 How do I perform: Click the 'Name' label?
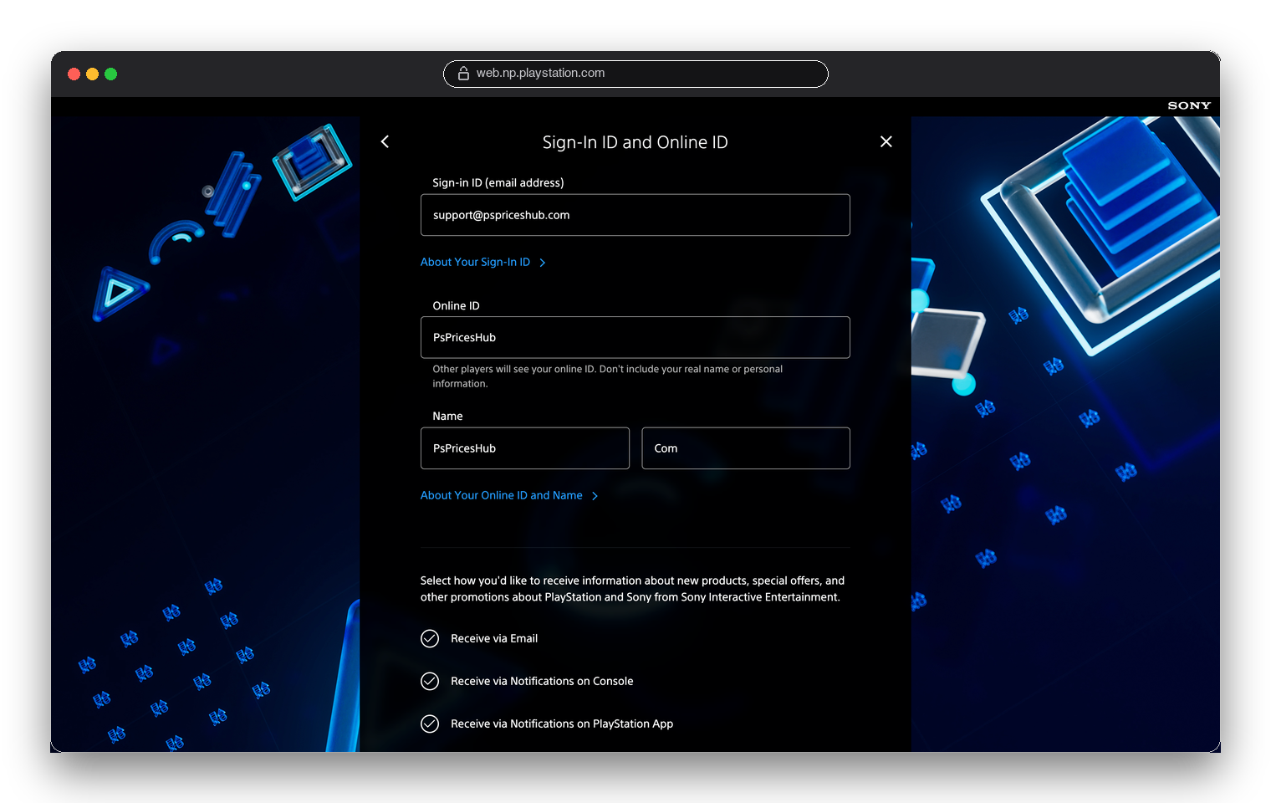click(447, 416)
